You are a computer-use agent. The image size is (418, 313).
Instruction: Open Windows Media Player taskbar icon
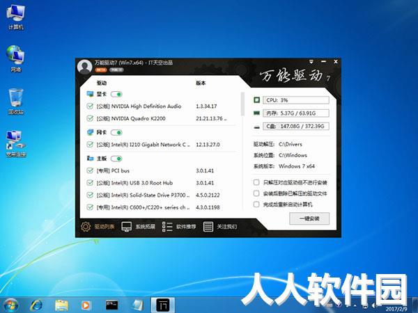pos(86,305)
